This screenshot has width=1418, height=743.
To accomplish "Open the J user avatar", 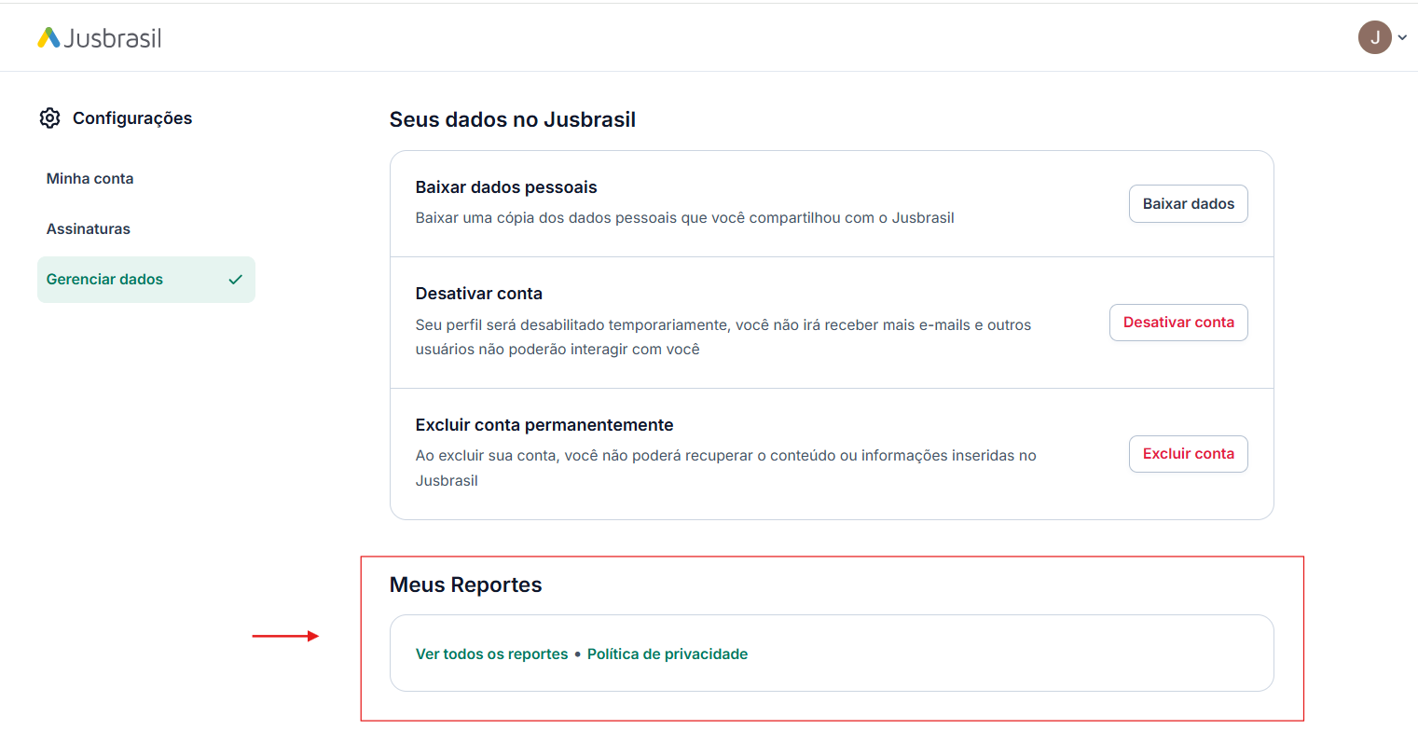I will 1374,37.
